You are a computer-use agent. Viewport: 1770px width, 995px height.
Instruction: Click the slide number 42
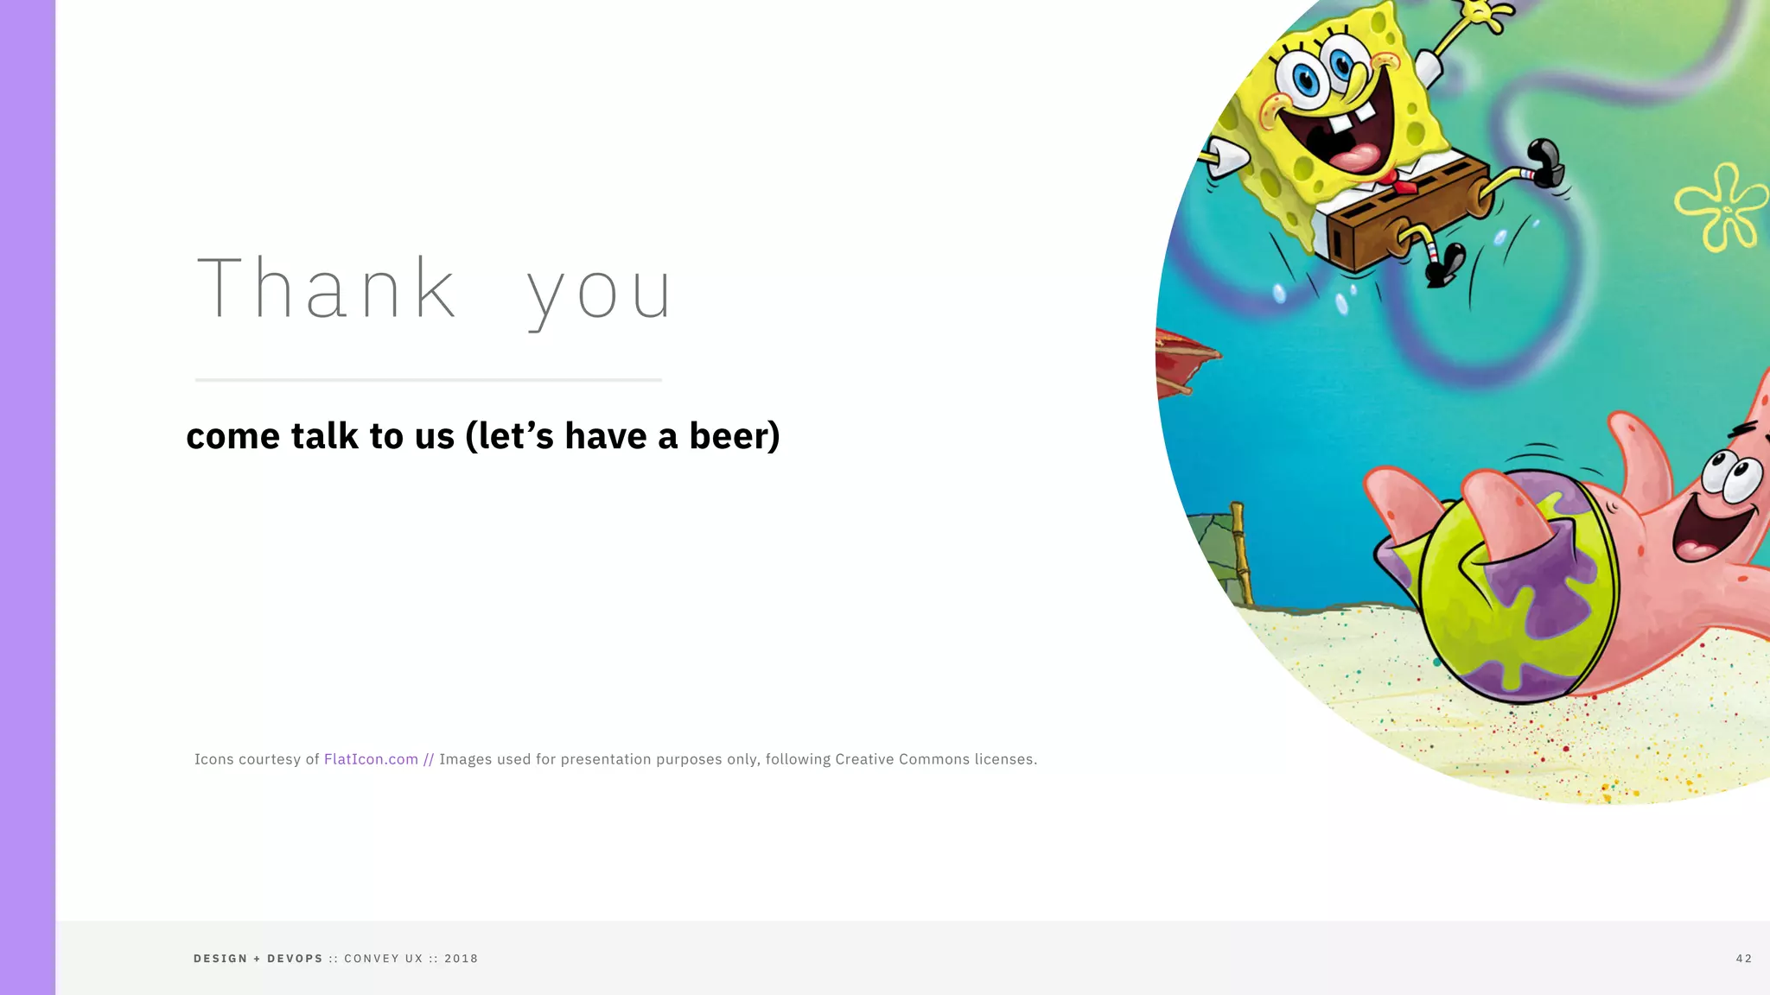tap(1744, 959)
